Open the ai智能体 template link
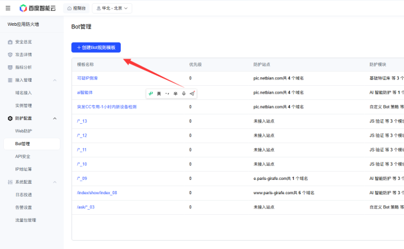This screenshot has height=249, width=404. tap(85, 92)
